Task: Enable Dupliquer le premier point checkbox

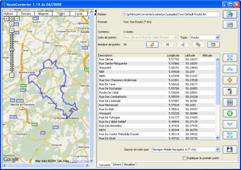Action: tap(185, 158)
